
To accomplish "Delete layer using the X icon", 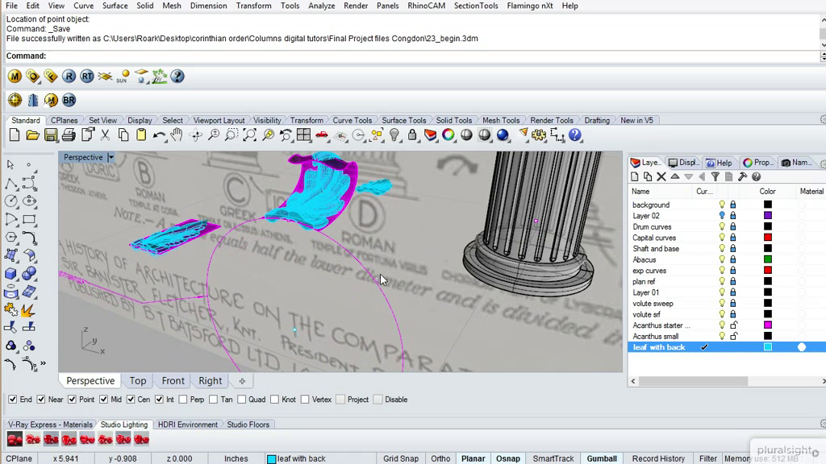I will (x=661, y=176).
